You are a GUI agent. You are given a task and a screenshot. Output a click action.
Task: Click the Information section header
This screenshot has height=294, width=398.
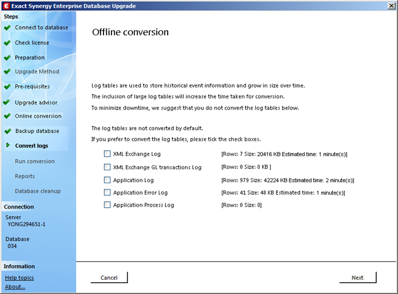pos(19,266)
